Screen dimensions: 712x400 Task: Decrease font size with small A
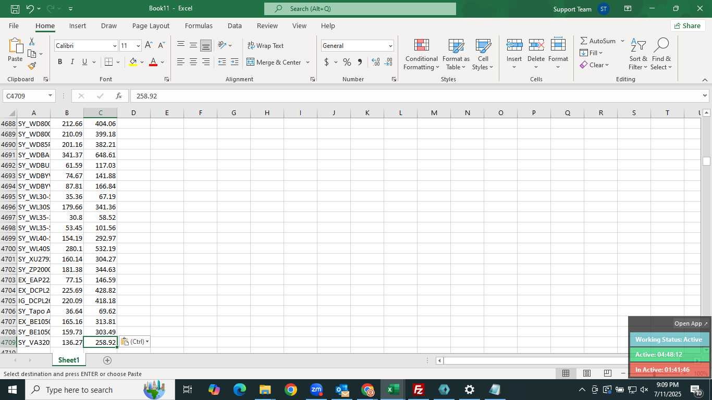(161, 45)
